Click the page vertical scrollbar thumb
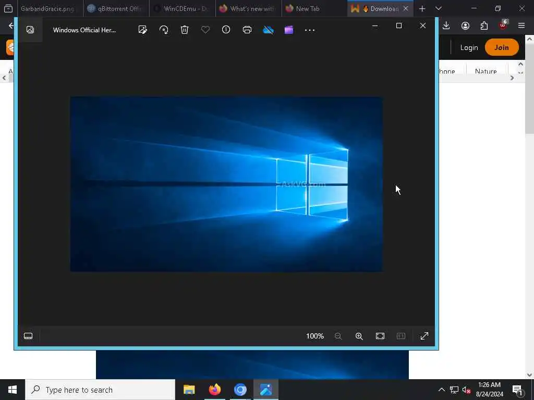Viewport: 534px width, 400px height. pyautogui.click(x=529, y=87)
